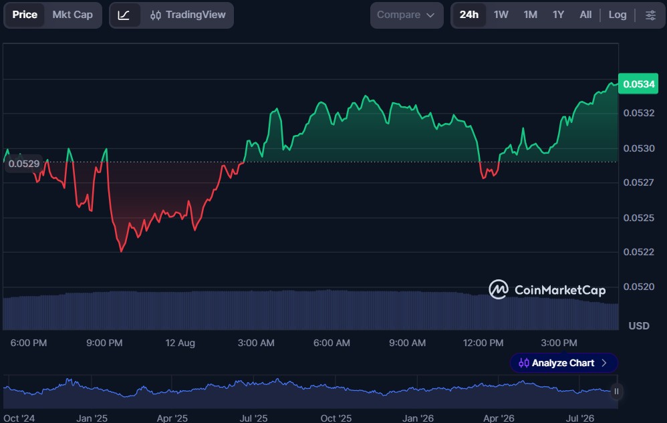Open TradingView chart mode

188,15
